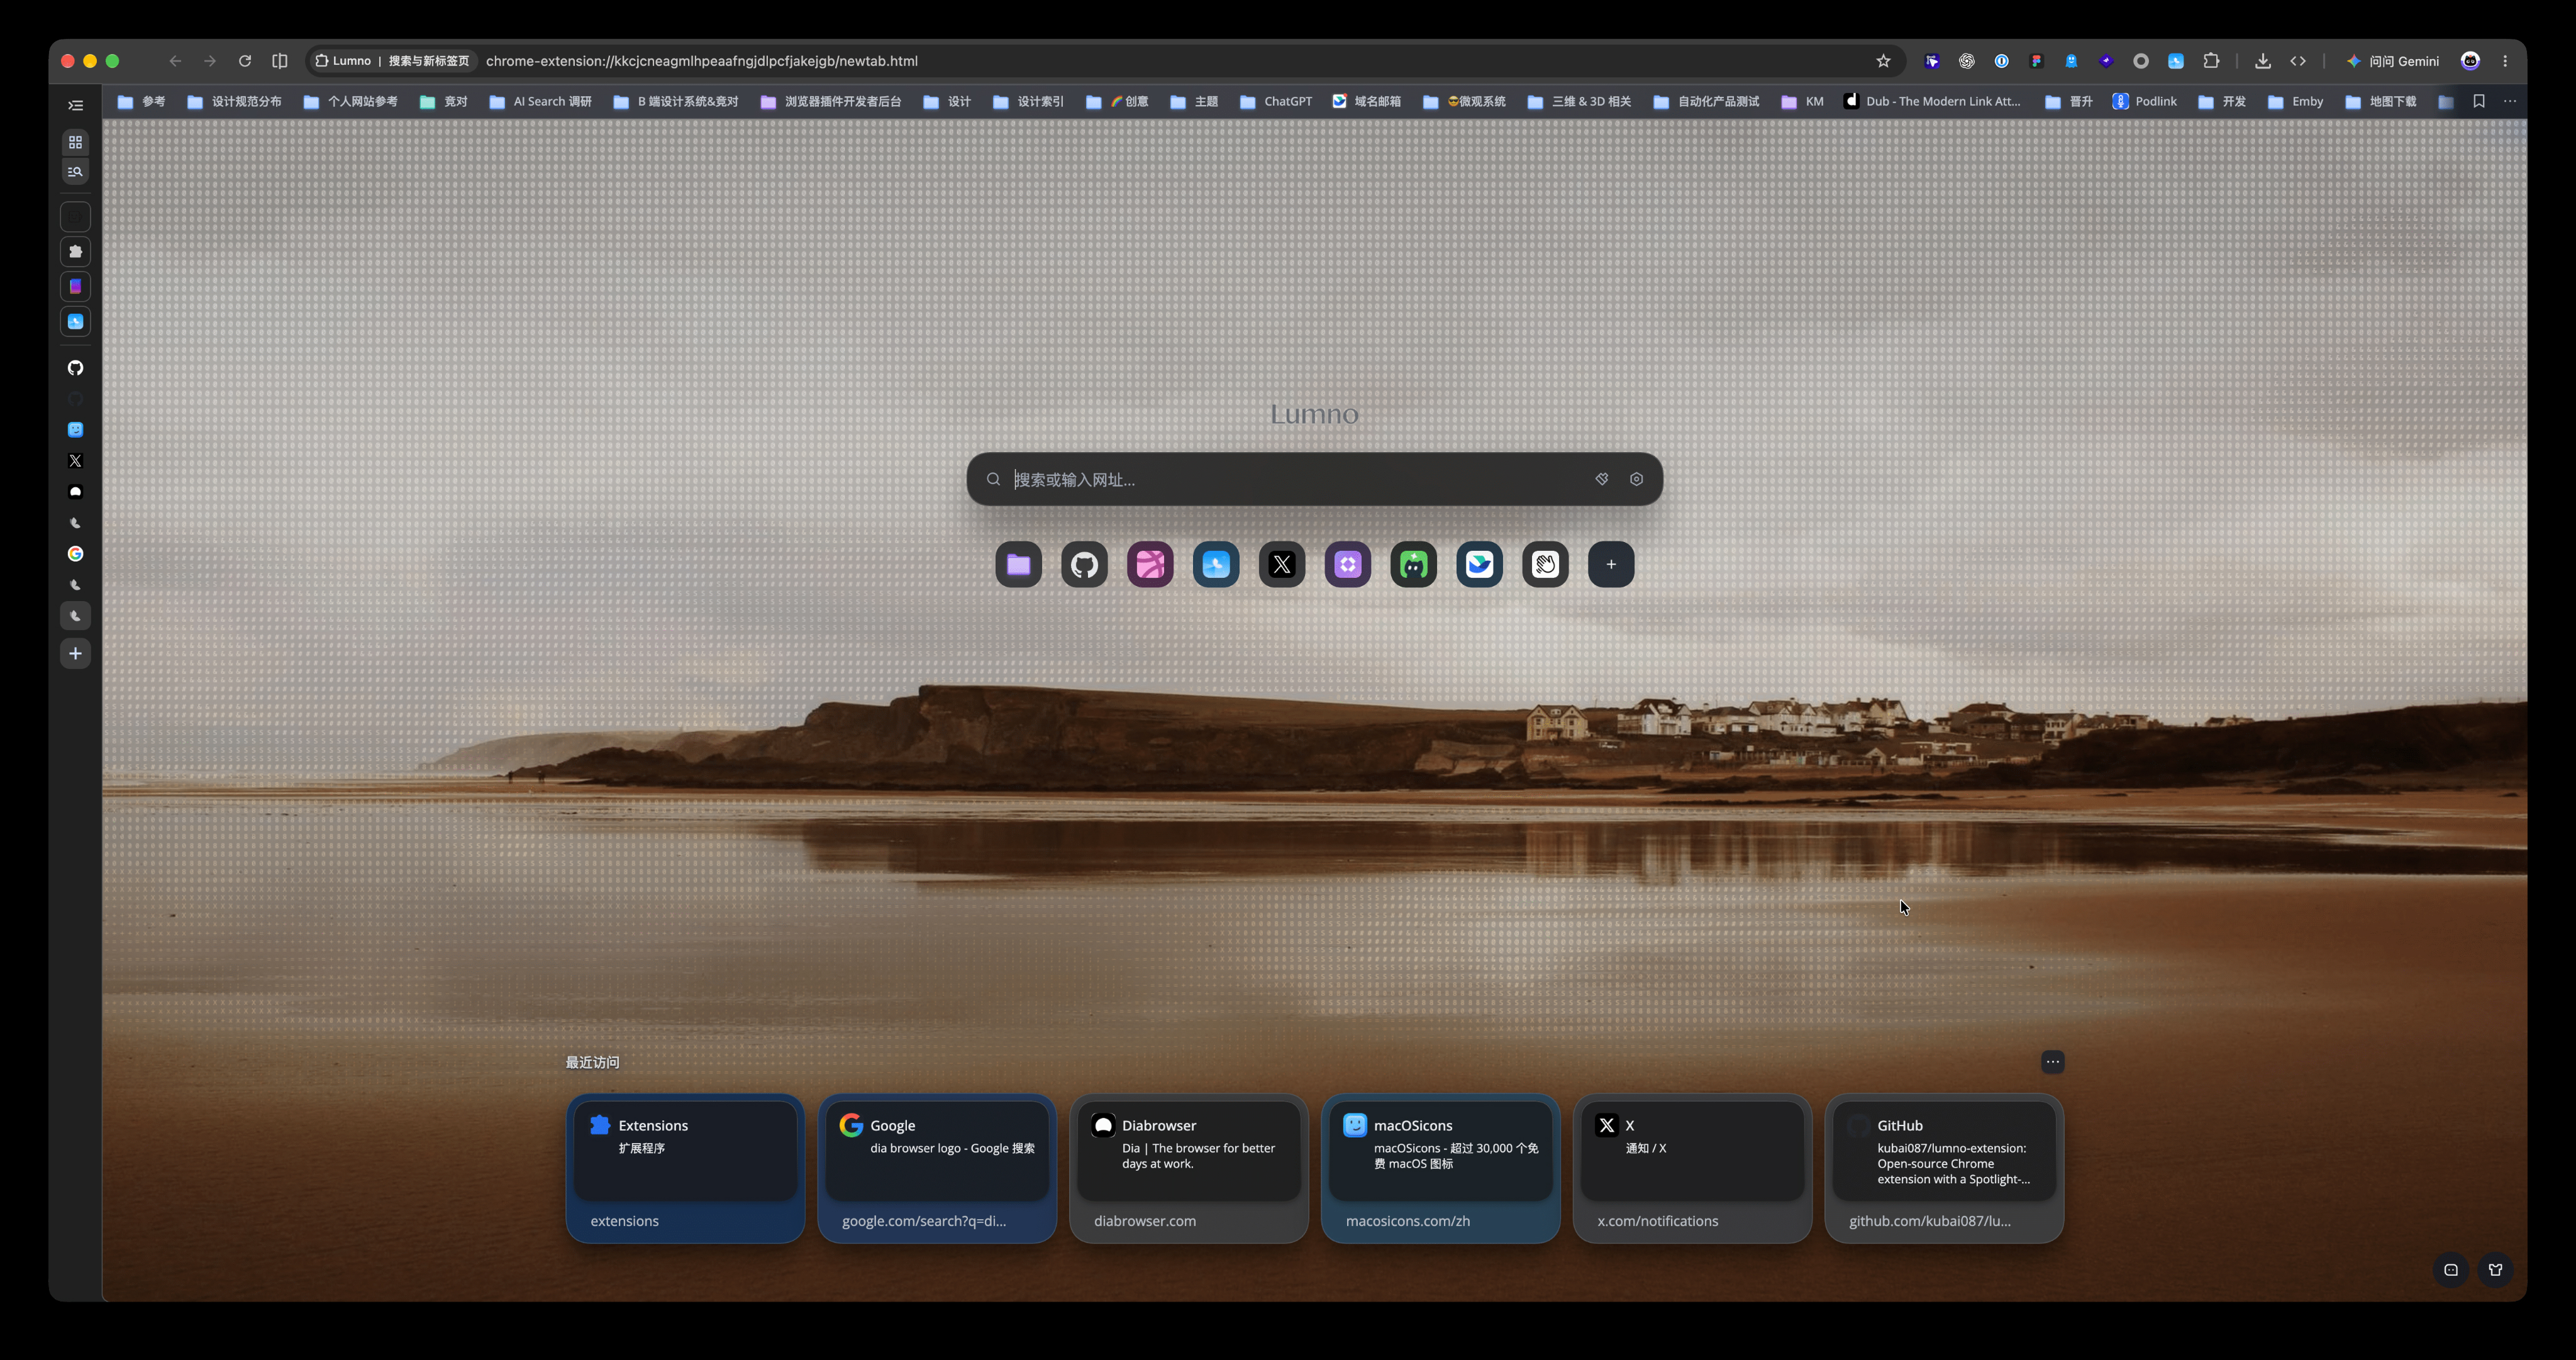Reload the page

[244, 61]
